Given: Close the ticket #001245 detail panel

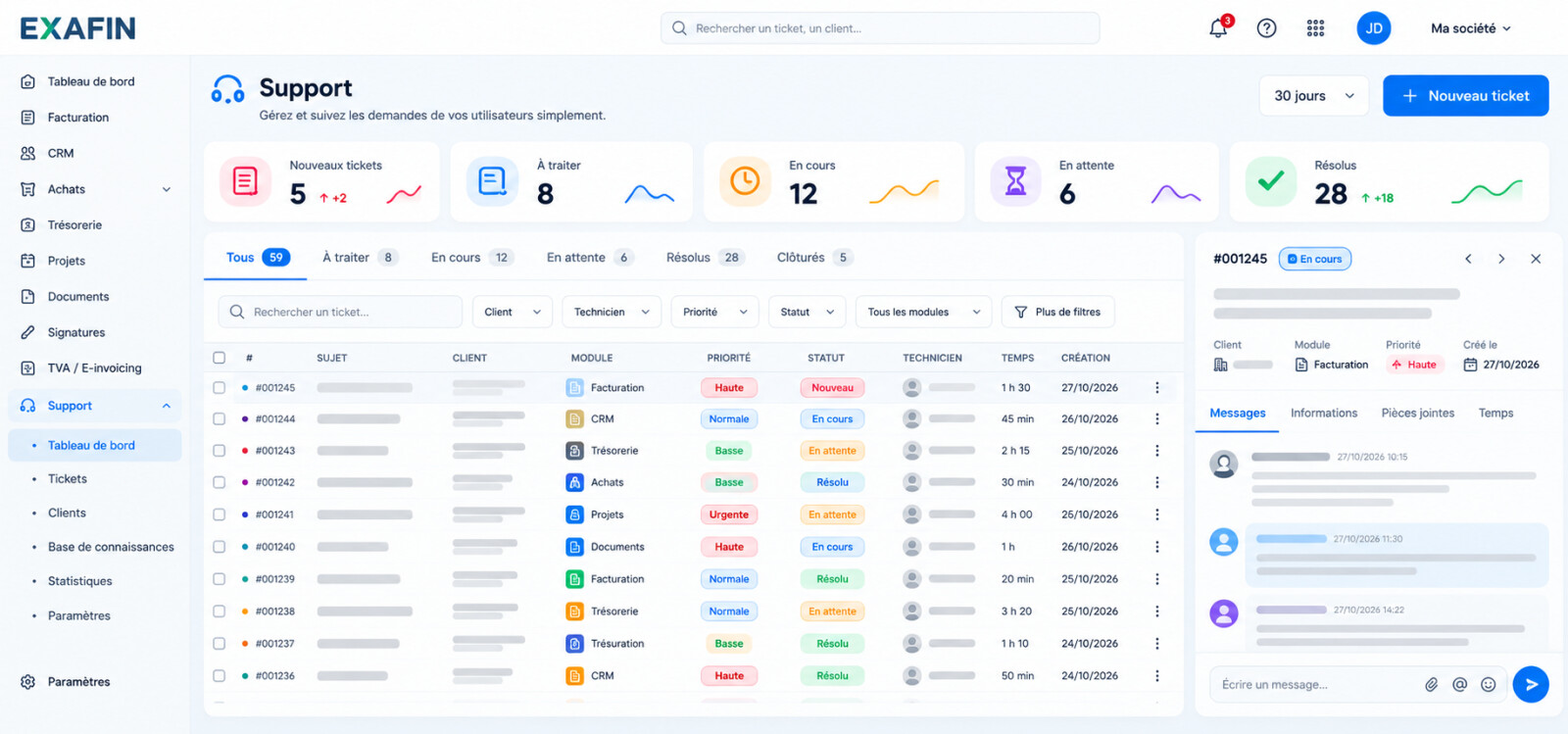Looking at the screenshot, I should [x=1536, y=259].
